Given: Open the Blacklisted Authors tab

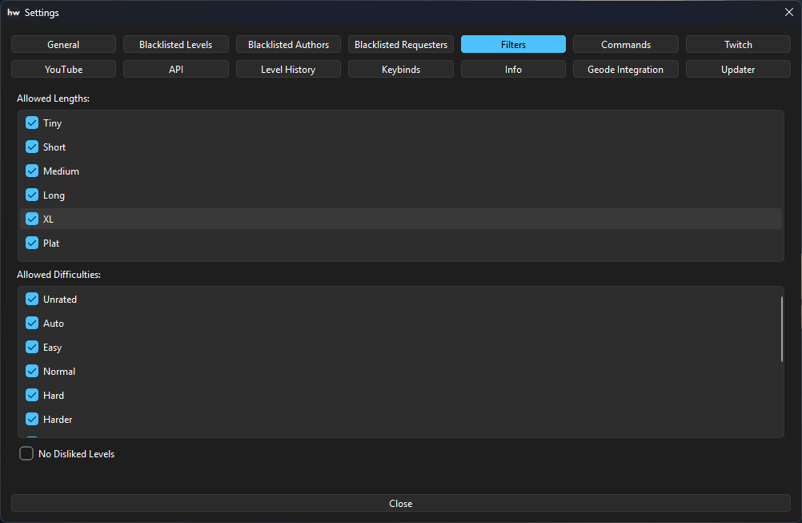Looking at the screenshot, I should [x=288, y=45].
